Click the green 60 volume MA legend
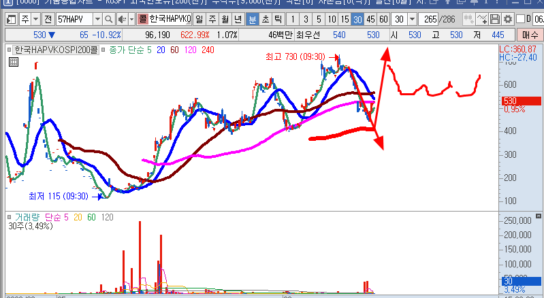The image size is (544, 298). [91, 217]
